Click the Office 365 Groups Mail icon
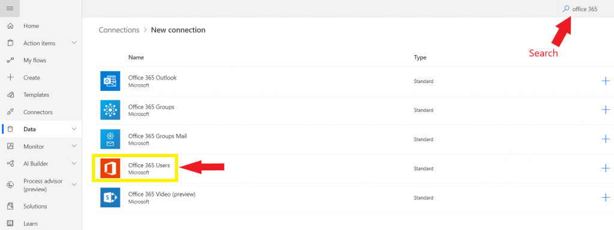614x230 pixels. [x=110, y=139]
